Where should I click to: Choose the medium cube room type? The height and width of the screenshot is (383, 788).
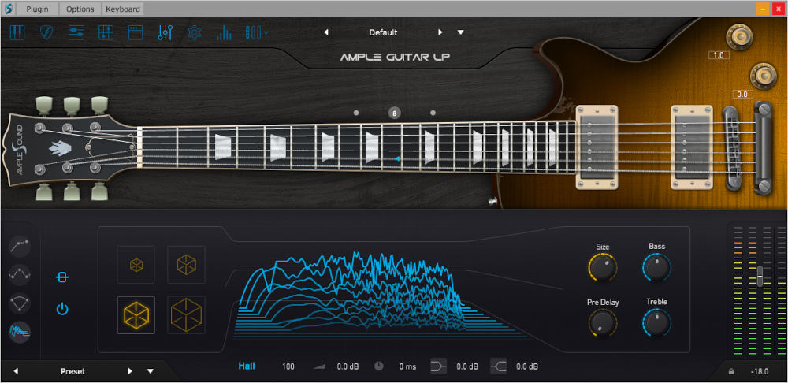[187, 264]
